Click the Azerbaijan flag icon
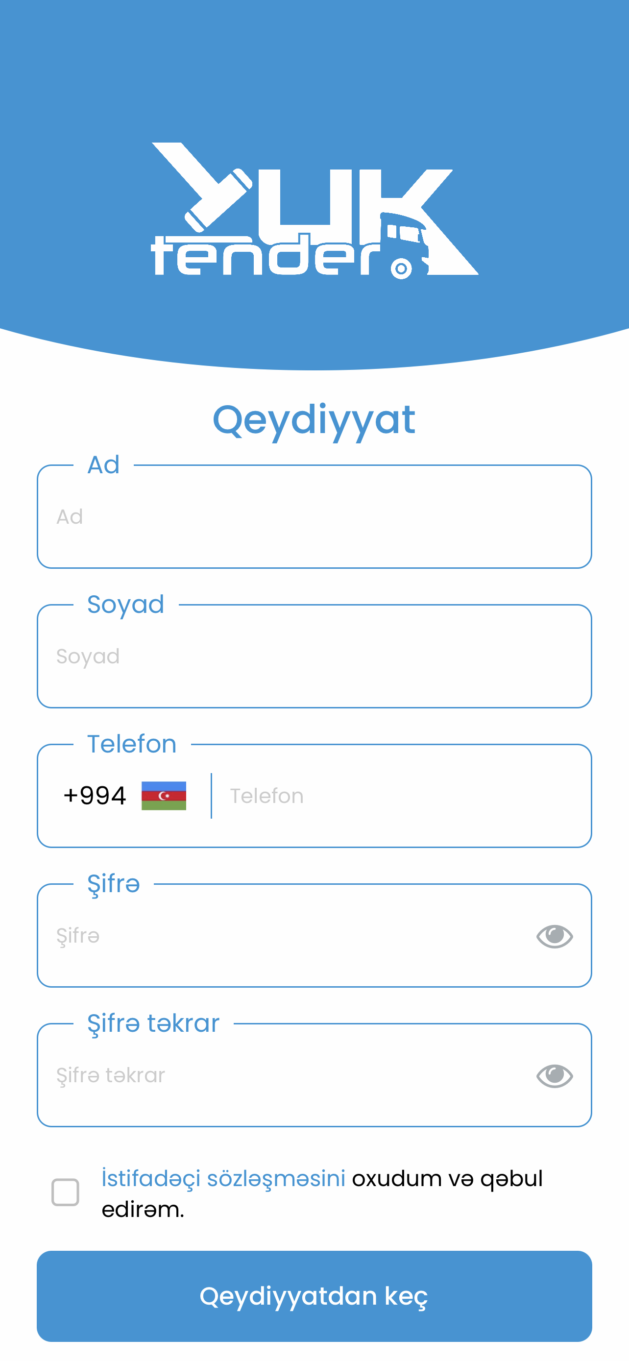Viewport: 629px width, 1361px height. [x=164, y=795]
